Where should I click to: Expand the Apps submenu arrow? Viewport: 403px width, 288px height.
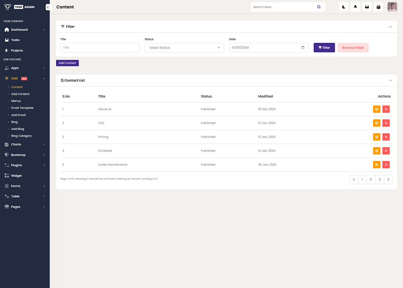pos(44,68)
